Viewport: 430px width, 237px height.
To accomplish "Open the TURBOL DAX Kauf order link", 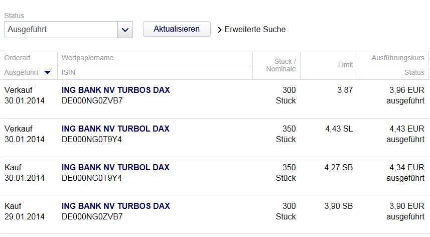I will [x=115, y=167].
